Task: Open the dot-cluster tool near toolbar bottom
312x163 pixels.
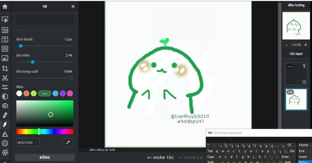Action: coord(5,152)
